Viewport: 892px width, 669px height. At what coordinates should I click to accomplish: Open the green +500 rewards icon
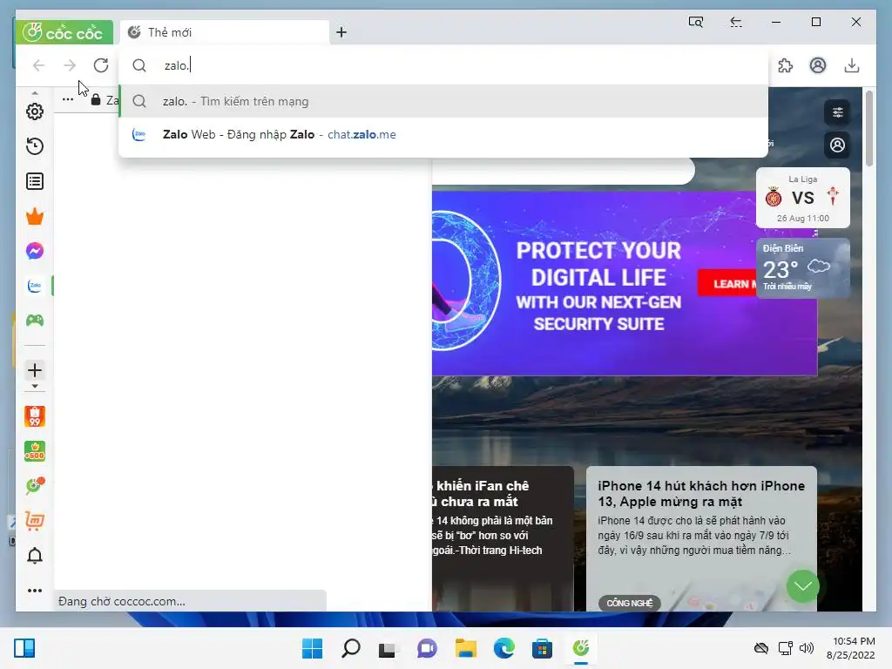tap(35, 452)
